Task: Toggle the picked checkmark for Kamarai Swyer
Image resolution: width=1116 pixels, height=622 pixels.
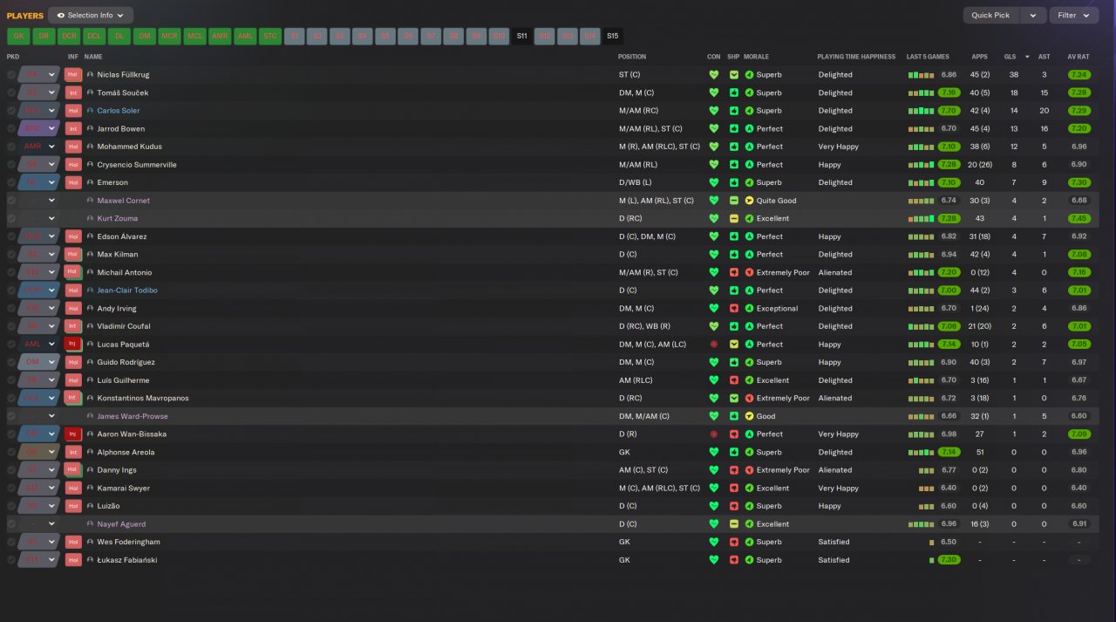Action: (x=11, y=489)
